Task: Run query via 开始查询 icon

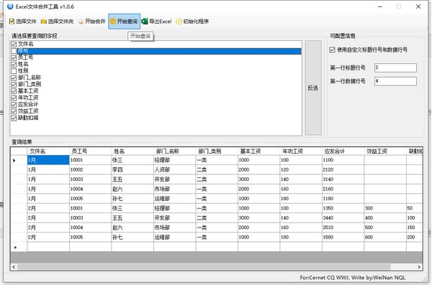Action: point(113,22)
